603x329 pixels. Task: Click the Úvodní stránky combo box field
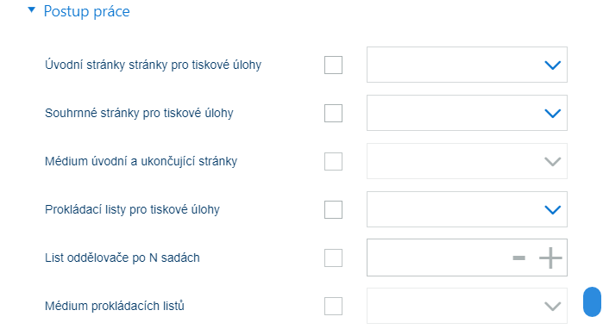coord(467,65)
